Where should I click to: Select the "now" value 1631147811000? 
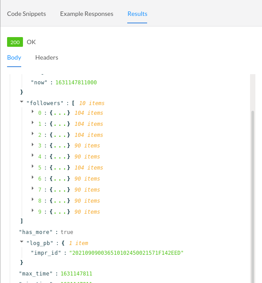[76, 83]
